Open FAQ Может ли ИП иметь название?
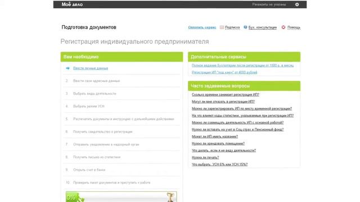 (x=215, y=136)
